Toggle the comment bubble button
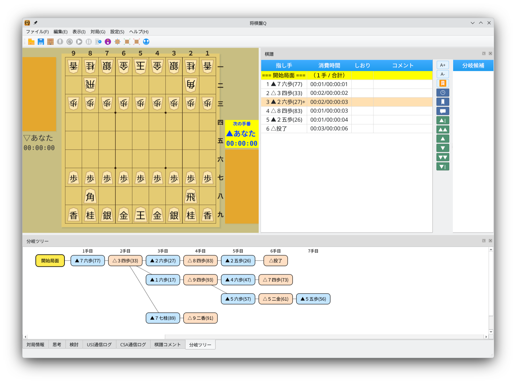The height and width of the screenshot is (384, 516). click(x=442, y=111)
